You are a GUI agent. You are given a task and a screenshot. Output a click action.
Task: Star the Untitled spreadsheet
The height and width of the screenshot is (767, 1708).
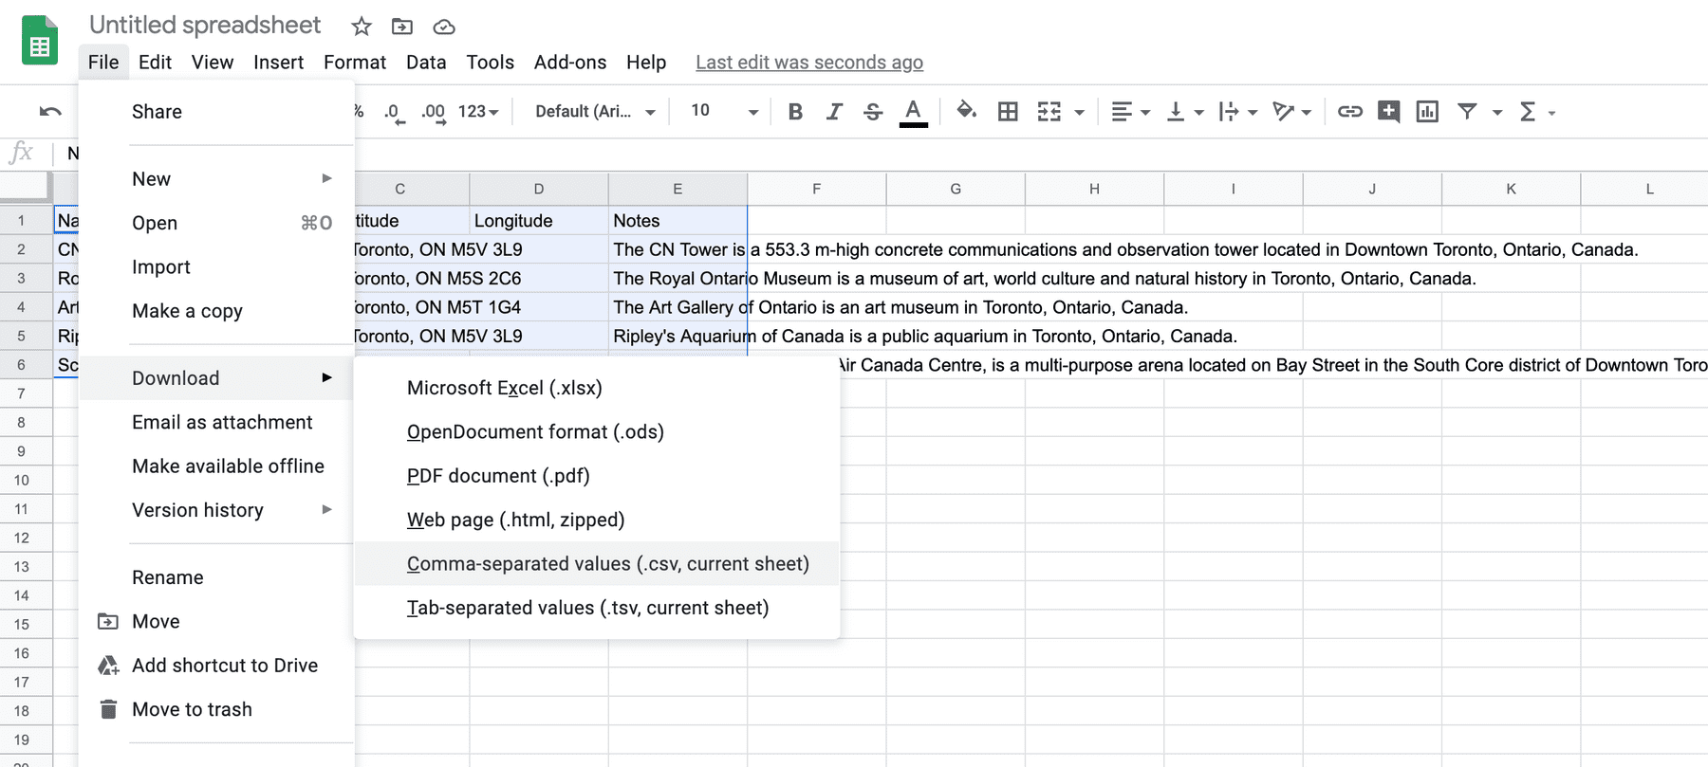point(361,27)
